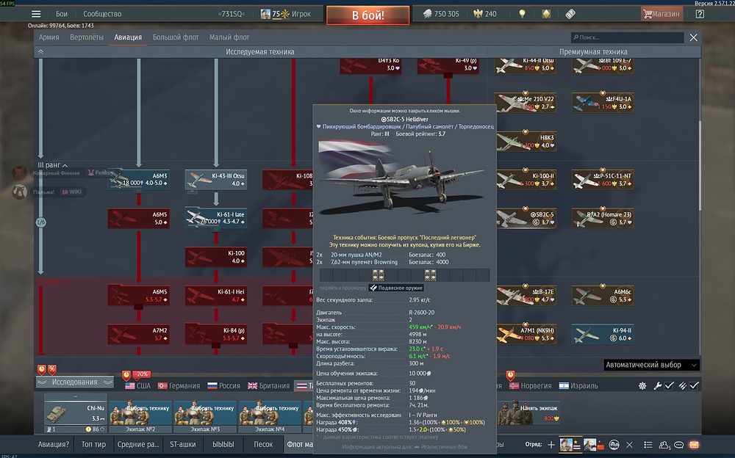
Task: Open the Автоматический выбор dropdown
Action: (651, 365)
